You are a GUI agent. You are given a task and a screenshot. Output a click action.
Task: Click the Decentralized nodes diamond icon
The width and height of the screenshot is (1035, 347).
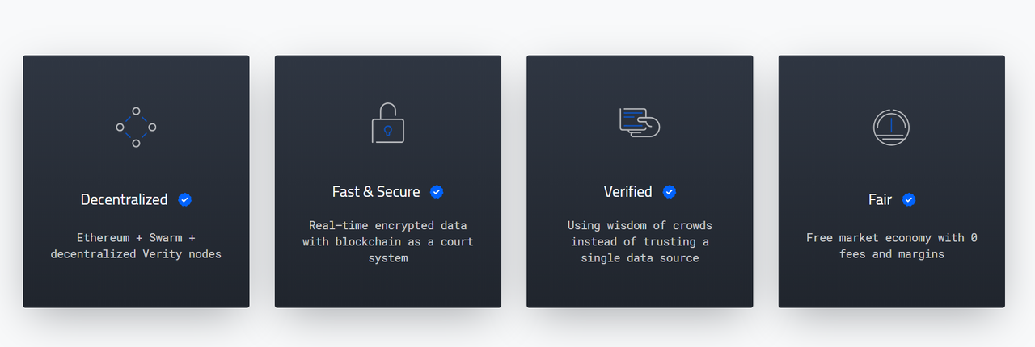pyautogui.click(x=136, y=127)
